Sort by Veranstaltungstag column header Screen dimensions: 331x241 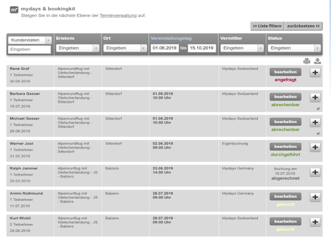172,38
